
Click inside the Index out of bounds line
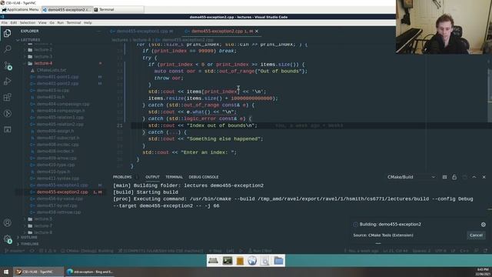[202, 125]
